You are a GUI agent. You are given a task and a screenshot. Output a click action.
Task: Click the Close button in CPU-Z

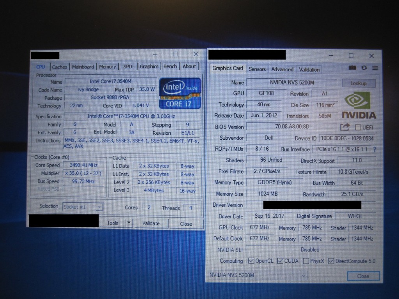click(186, 224)
